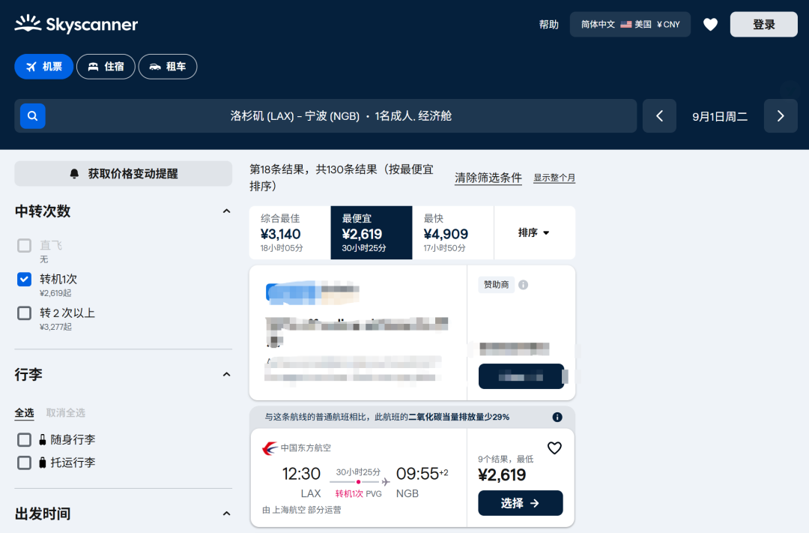Click the sponsored ad dark button
Image resolution: width=809 pixels, height=533 pixels.
[521, 376]
